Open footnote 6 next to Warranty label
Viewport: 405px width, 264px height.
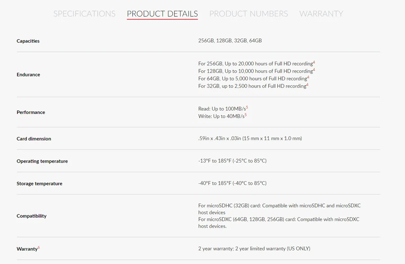(39, 247)
